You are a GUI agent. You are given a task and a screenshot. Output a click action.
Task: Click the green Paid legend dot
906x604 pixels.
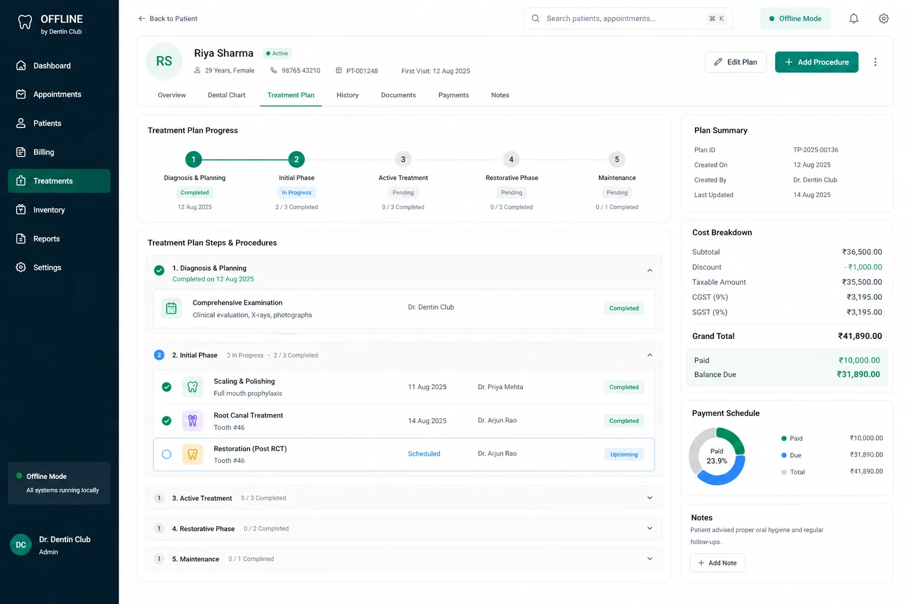pyautogui.click(x=784, y=438)
